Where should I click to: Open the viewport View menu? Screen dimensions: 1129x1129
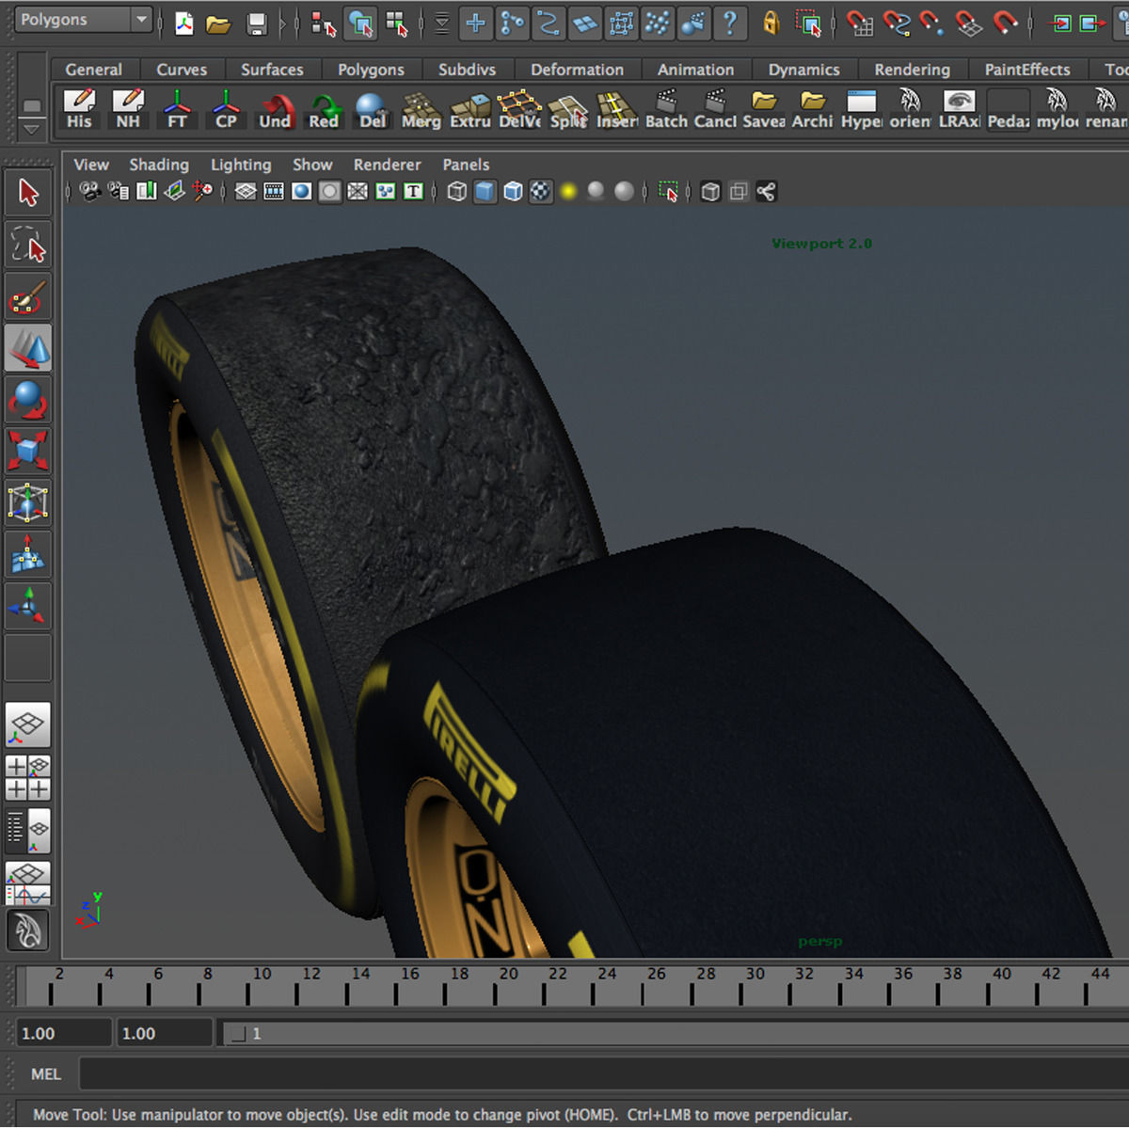[91, 165]
